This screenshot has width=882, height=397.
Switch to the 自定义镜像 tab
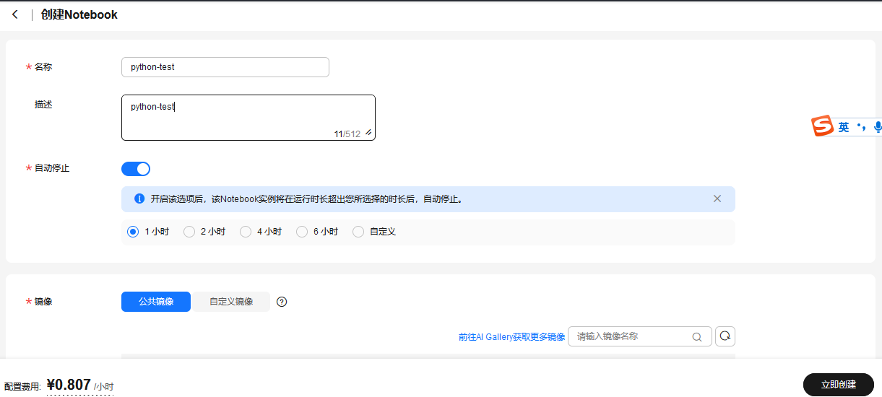click(231, 302)
